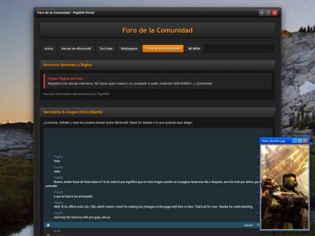315x236 pixels.
Task: Open the chat pop-out icon beside Upgrade
Action: (x=258, y=225)
